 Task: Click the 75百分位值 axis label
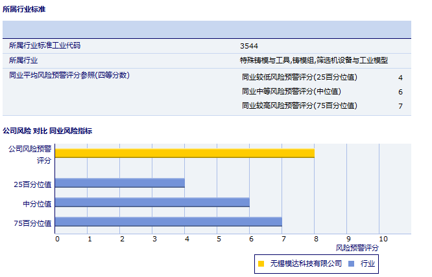(32, 223)
